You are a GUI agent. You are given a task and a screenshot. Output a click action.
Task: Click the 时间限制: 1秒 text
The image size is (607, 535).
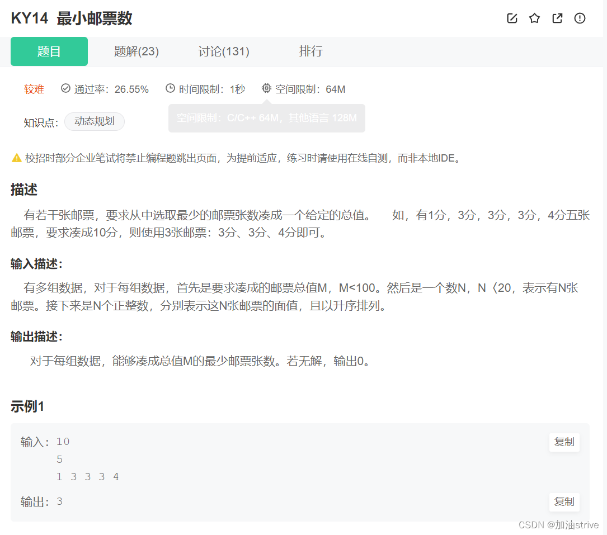212,89
